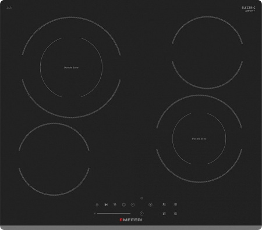Tap the timer clock icon

[123, 204]
